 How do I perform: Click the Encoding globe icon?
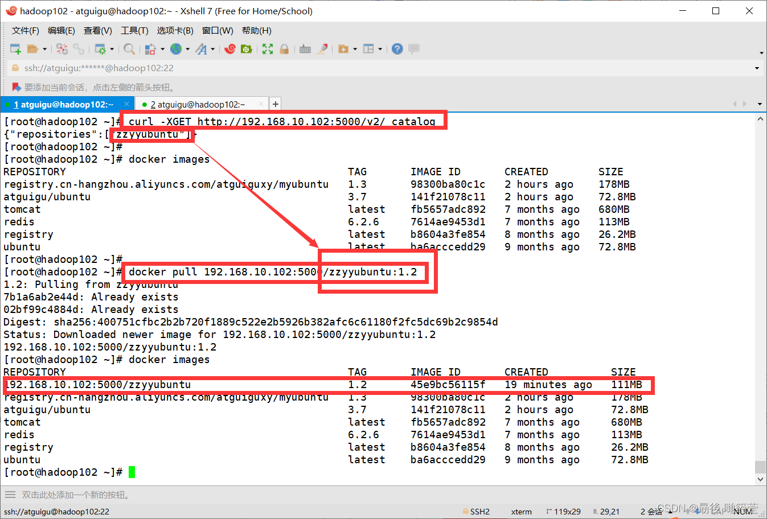[176, 49]
